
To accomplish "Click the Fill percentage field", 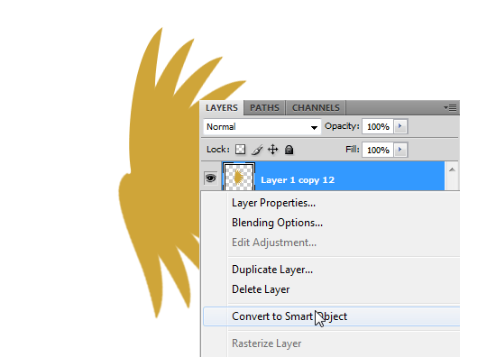I will coord(378,150).
